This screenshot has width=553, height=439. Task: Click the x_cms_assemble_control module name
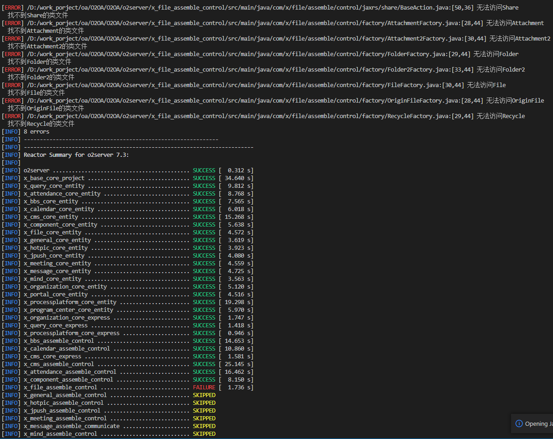click(x=59, y=364)
